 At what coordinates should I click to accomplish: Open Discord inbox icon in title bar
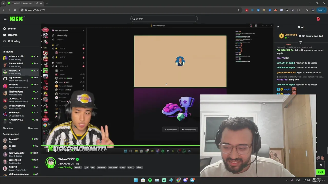[251, 26]
